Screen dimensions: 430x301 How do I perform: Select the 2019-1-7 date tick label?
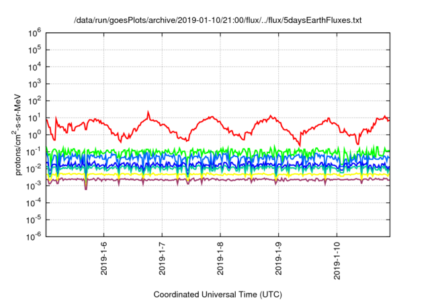(162, 259)
